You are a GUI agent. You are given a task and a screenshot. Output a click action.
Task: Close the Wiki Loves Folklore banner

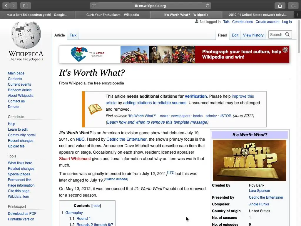tap(285, 50)
